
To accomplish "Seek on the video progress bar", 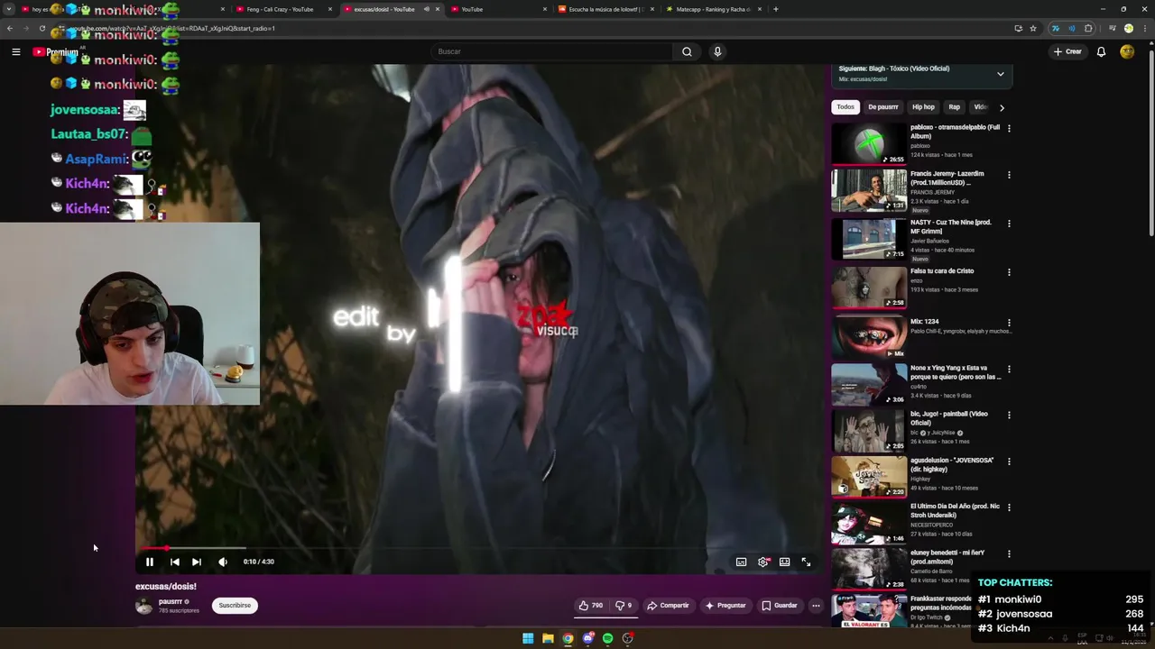I will (481, 548).
